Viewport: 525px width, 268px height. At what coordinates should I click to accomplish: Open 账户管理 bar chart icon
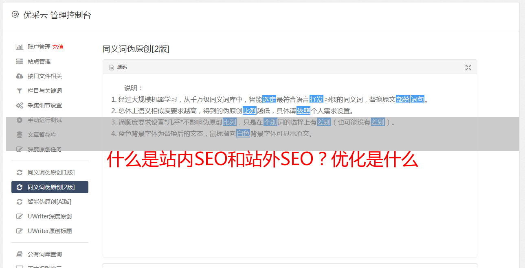[19, 47]
